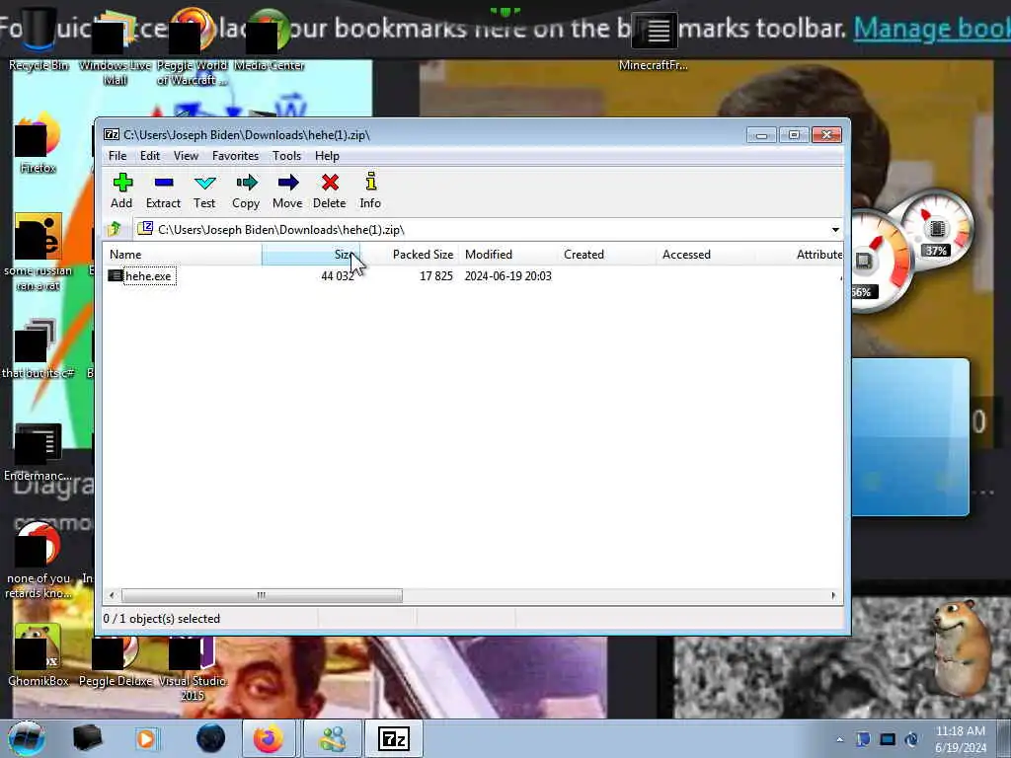Open the media player taskbar icon
Image resolution: width=1011 pixels, height=758 pixels.
[146, 738]
